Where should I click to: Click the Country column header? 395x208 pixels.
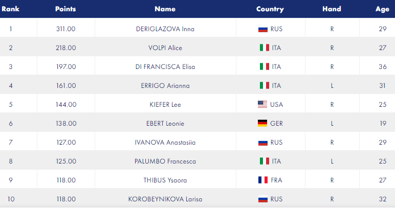pyautogui.click(x=270, y=9)
